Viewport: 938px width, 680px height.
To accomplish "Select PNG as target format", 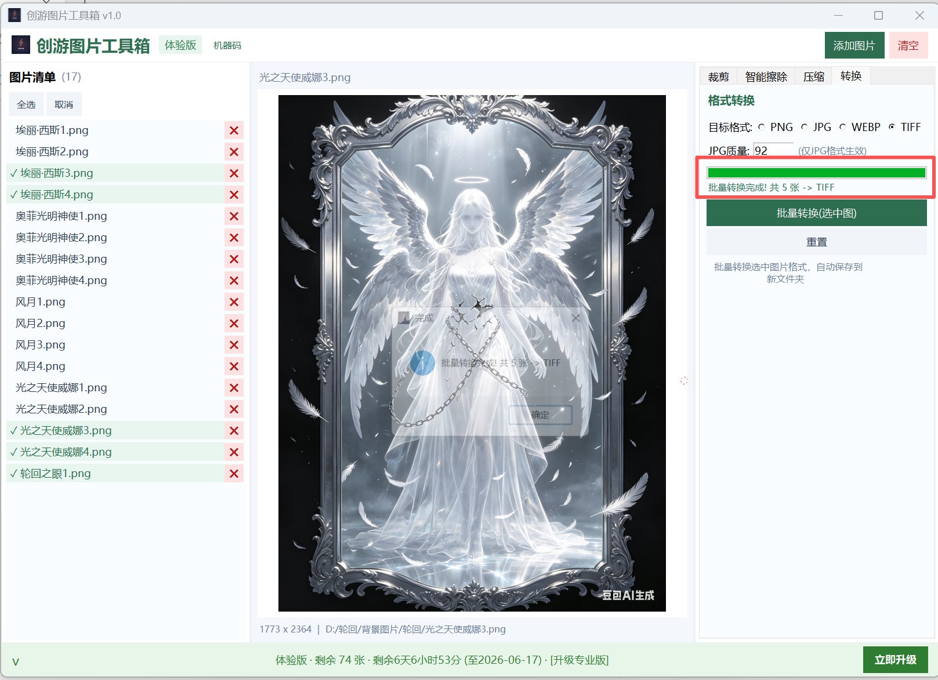I will point(761,127).
